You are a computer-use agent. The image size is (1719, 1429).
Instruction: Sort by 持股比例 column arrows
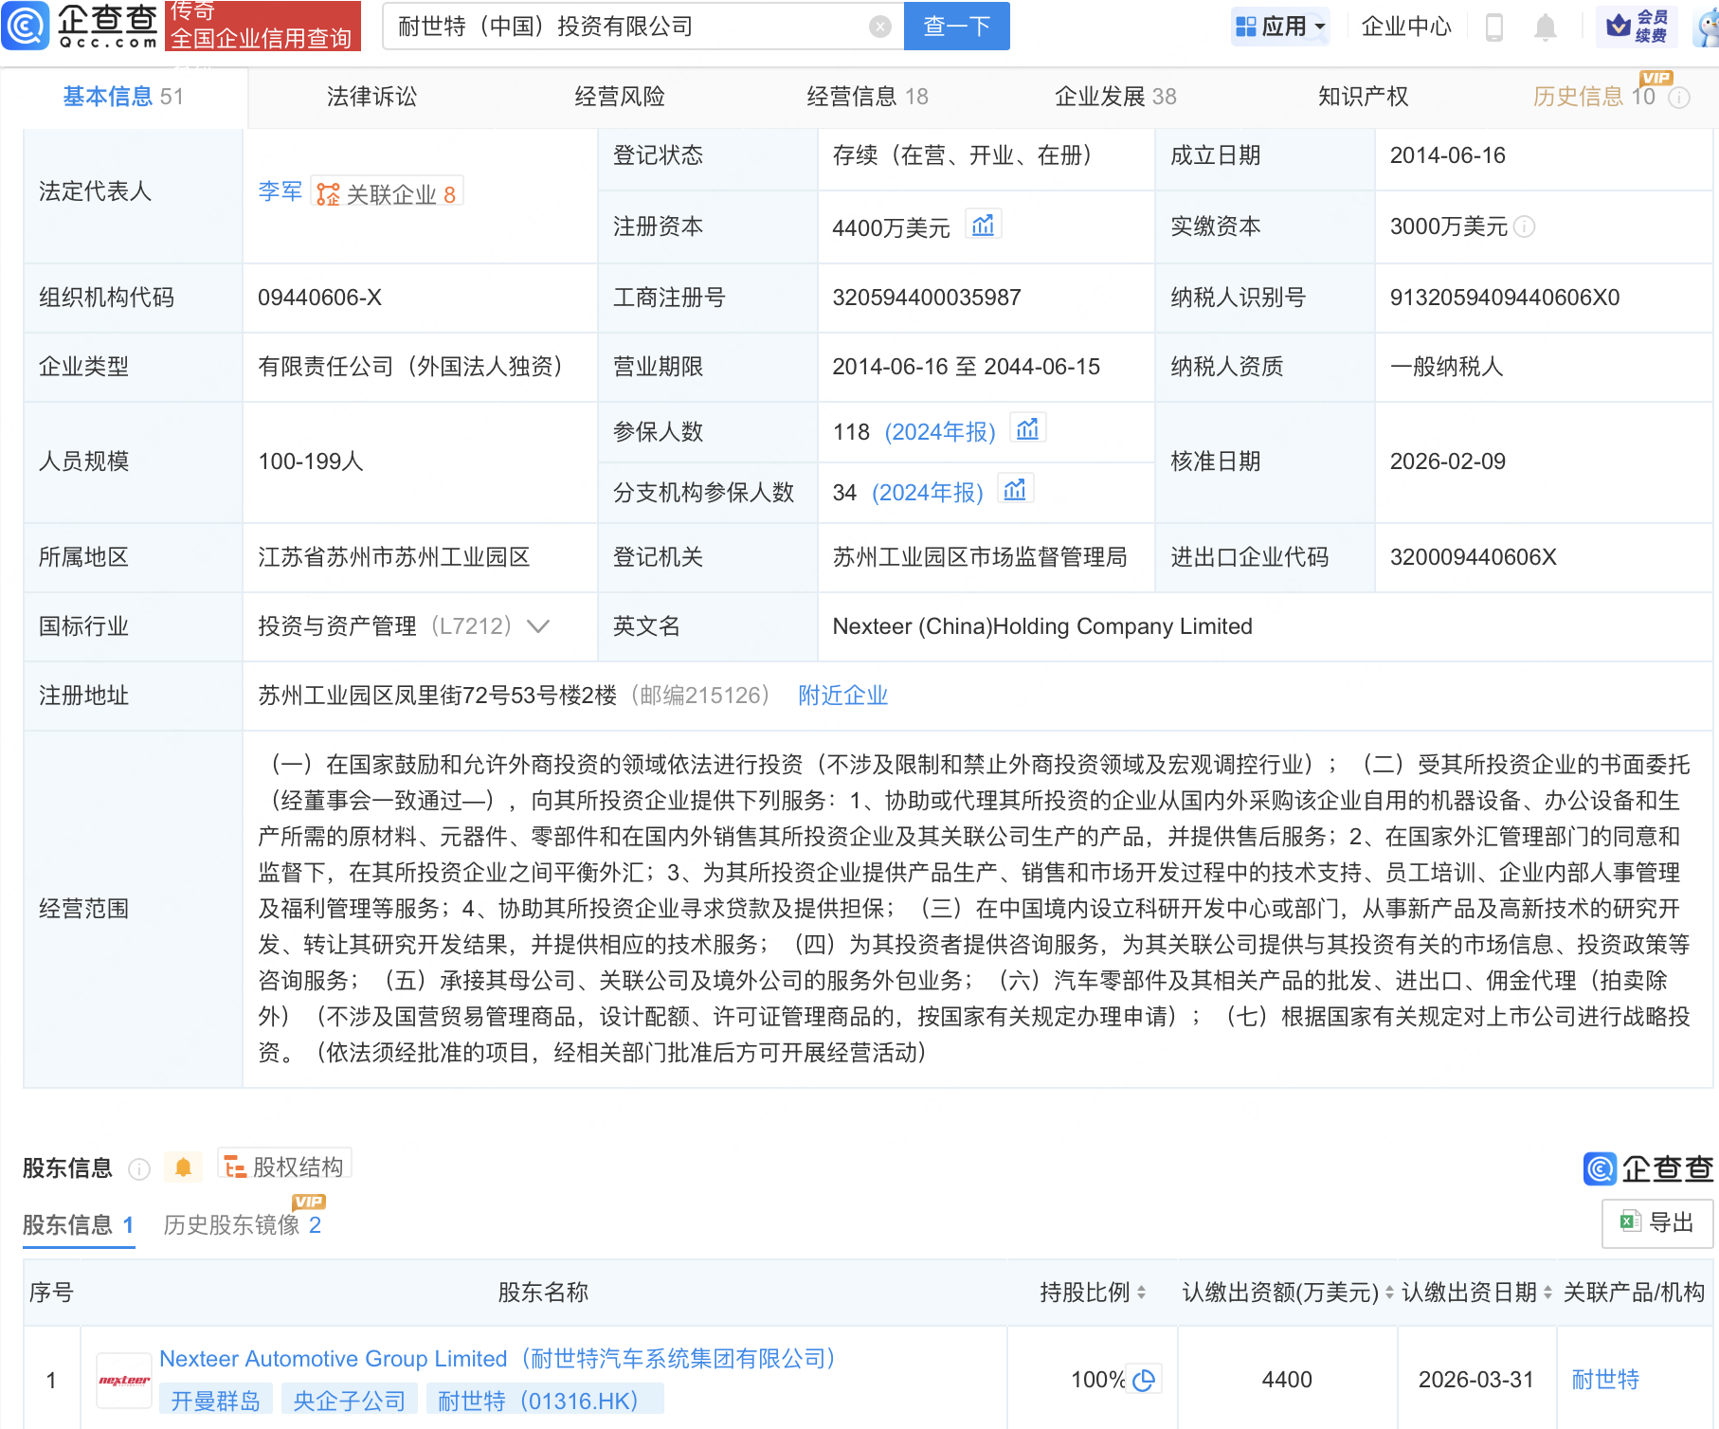(x=1141, y=1293)
